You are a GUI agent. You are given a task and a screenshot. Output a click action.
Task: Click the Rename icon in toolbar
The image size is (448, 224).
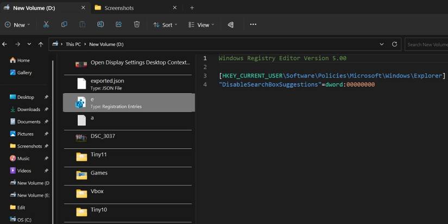(100, 24)
